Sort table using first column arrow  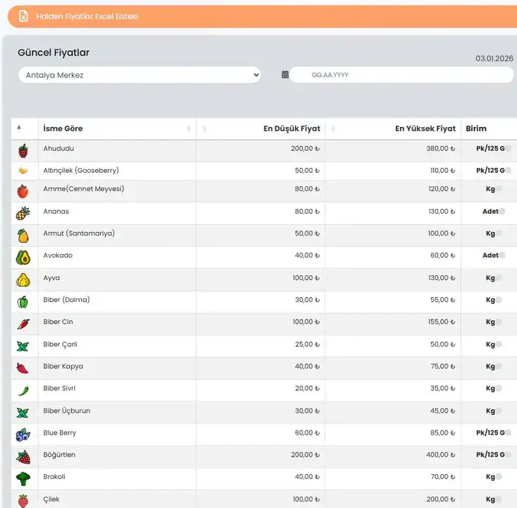coord(19,128)
